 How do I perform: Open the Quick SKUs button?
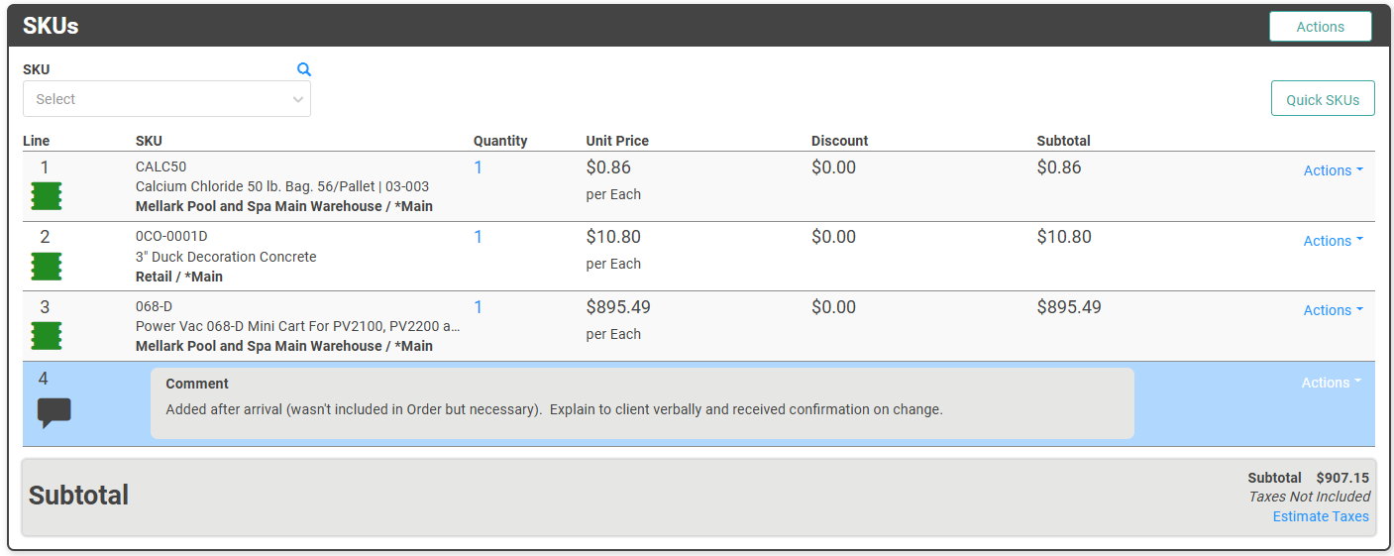(1322, 99)
